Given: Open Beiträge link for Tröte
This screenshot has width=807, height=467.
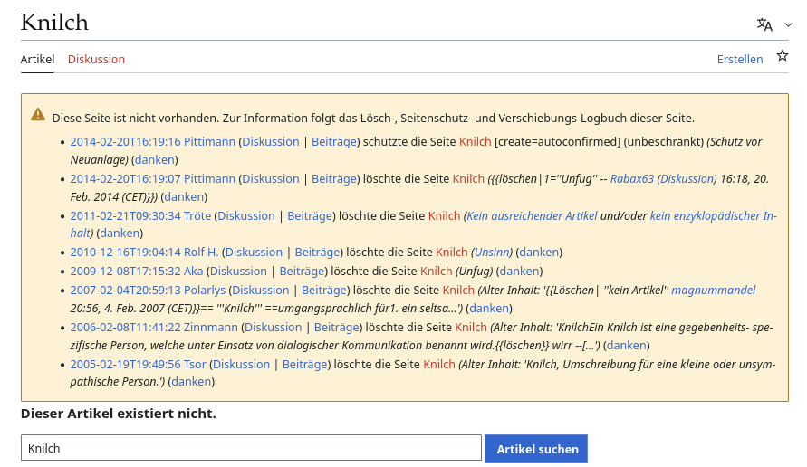Looking at the screenshot, I should pyautogui.click(x=310, y=216).
